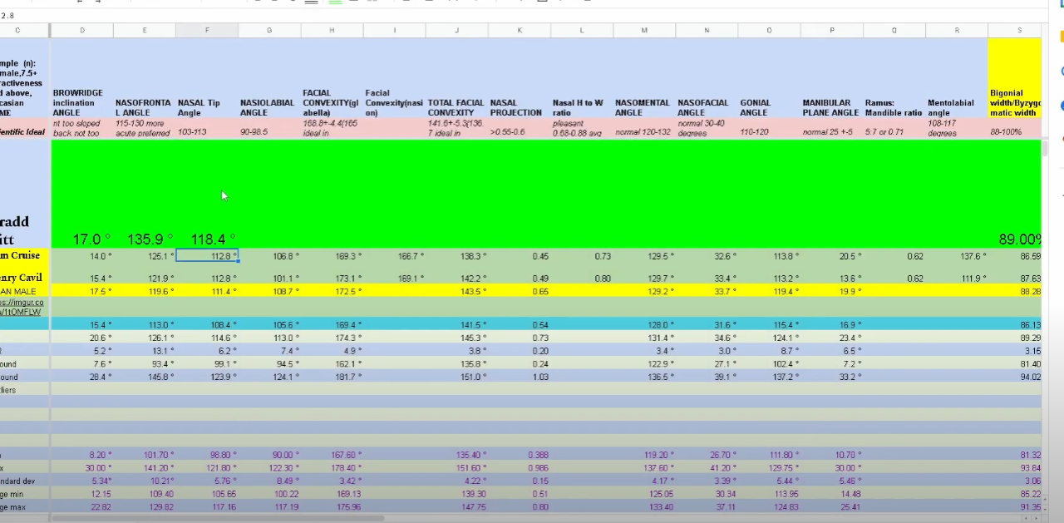The image size is (1064, 523).
Task: Click the 17.5° cell in yellow row
Action: [82, 291]
